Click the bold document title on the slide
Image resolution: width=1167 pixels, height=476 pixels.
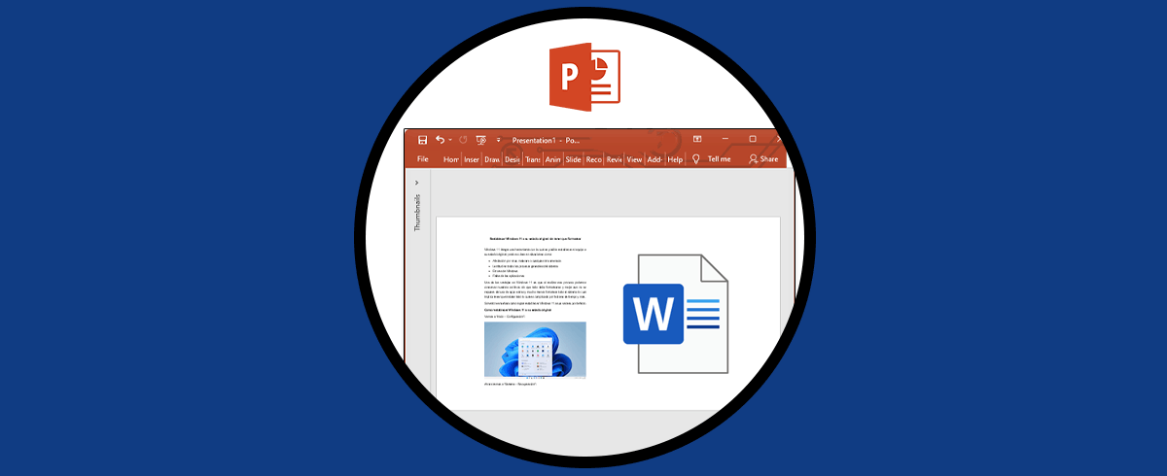coord(535,238)
